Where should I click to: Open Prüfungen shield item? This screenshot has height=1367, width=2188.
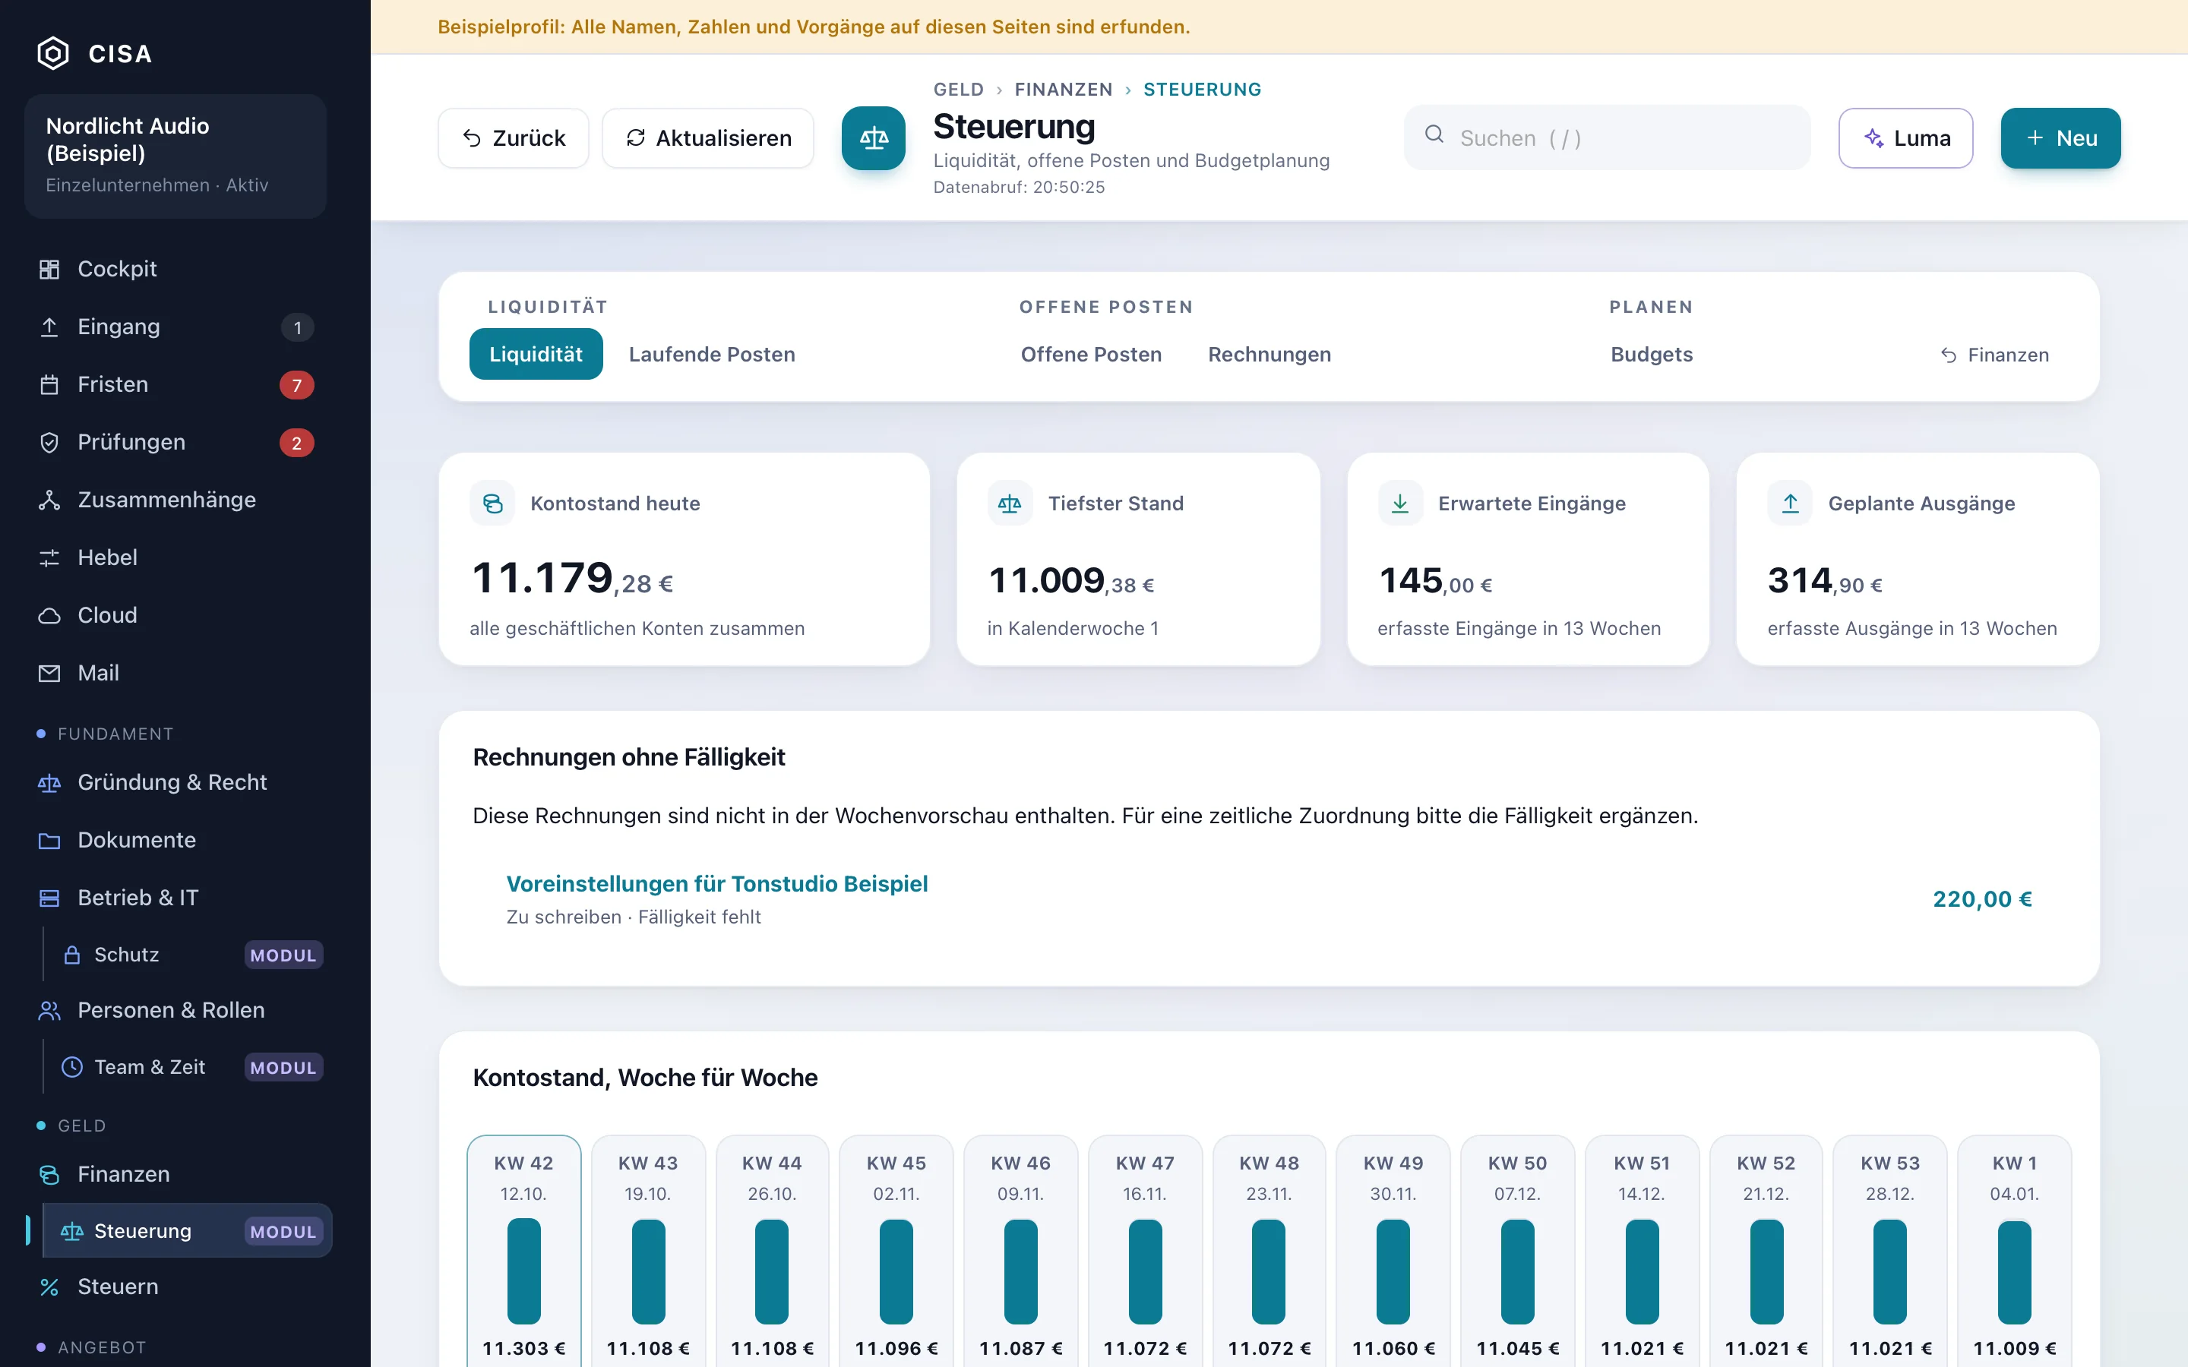[x=178, y=442]
